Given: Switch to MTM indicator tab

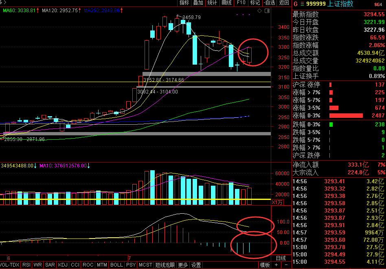Looking at the screenshot, I should tap(102, 265).
